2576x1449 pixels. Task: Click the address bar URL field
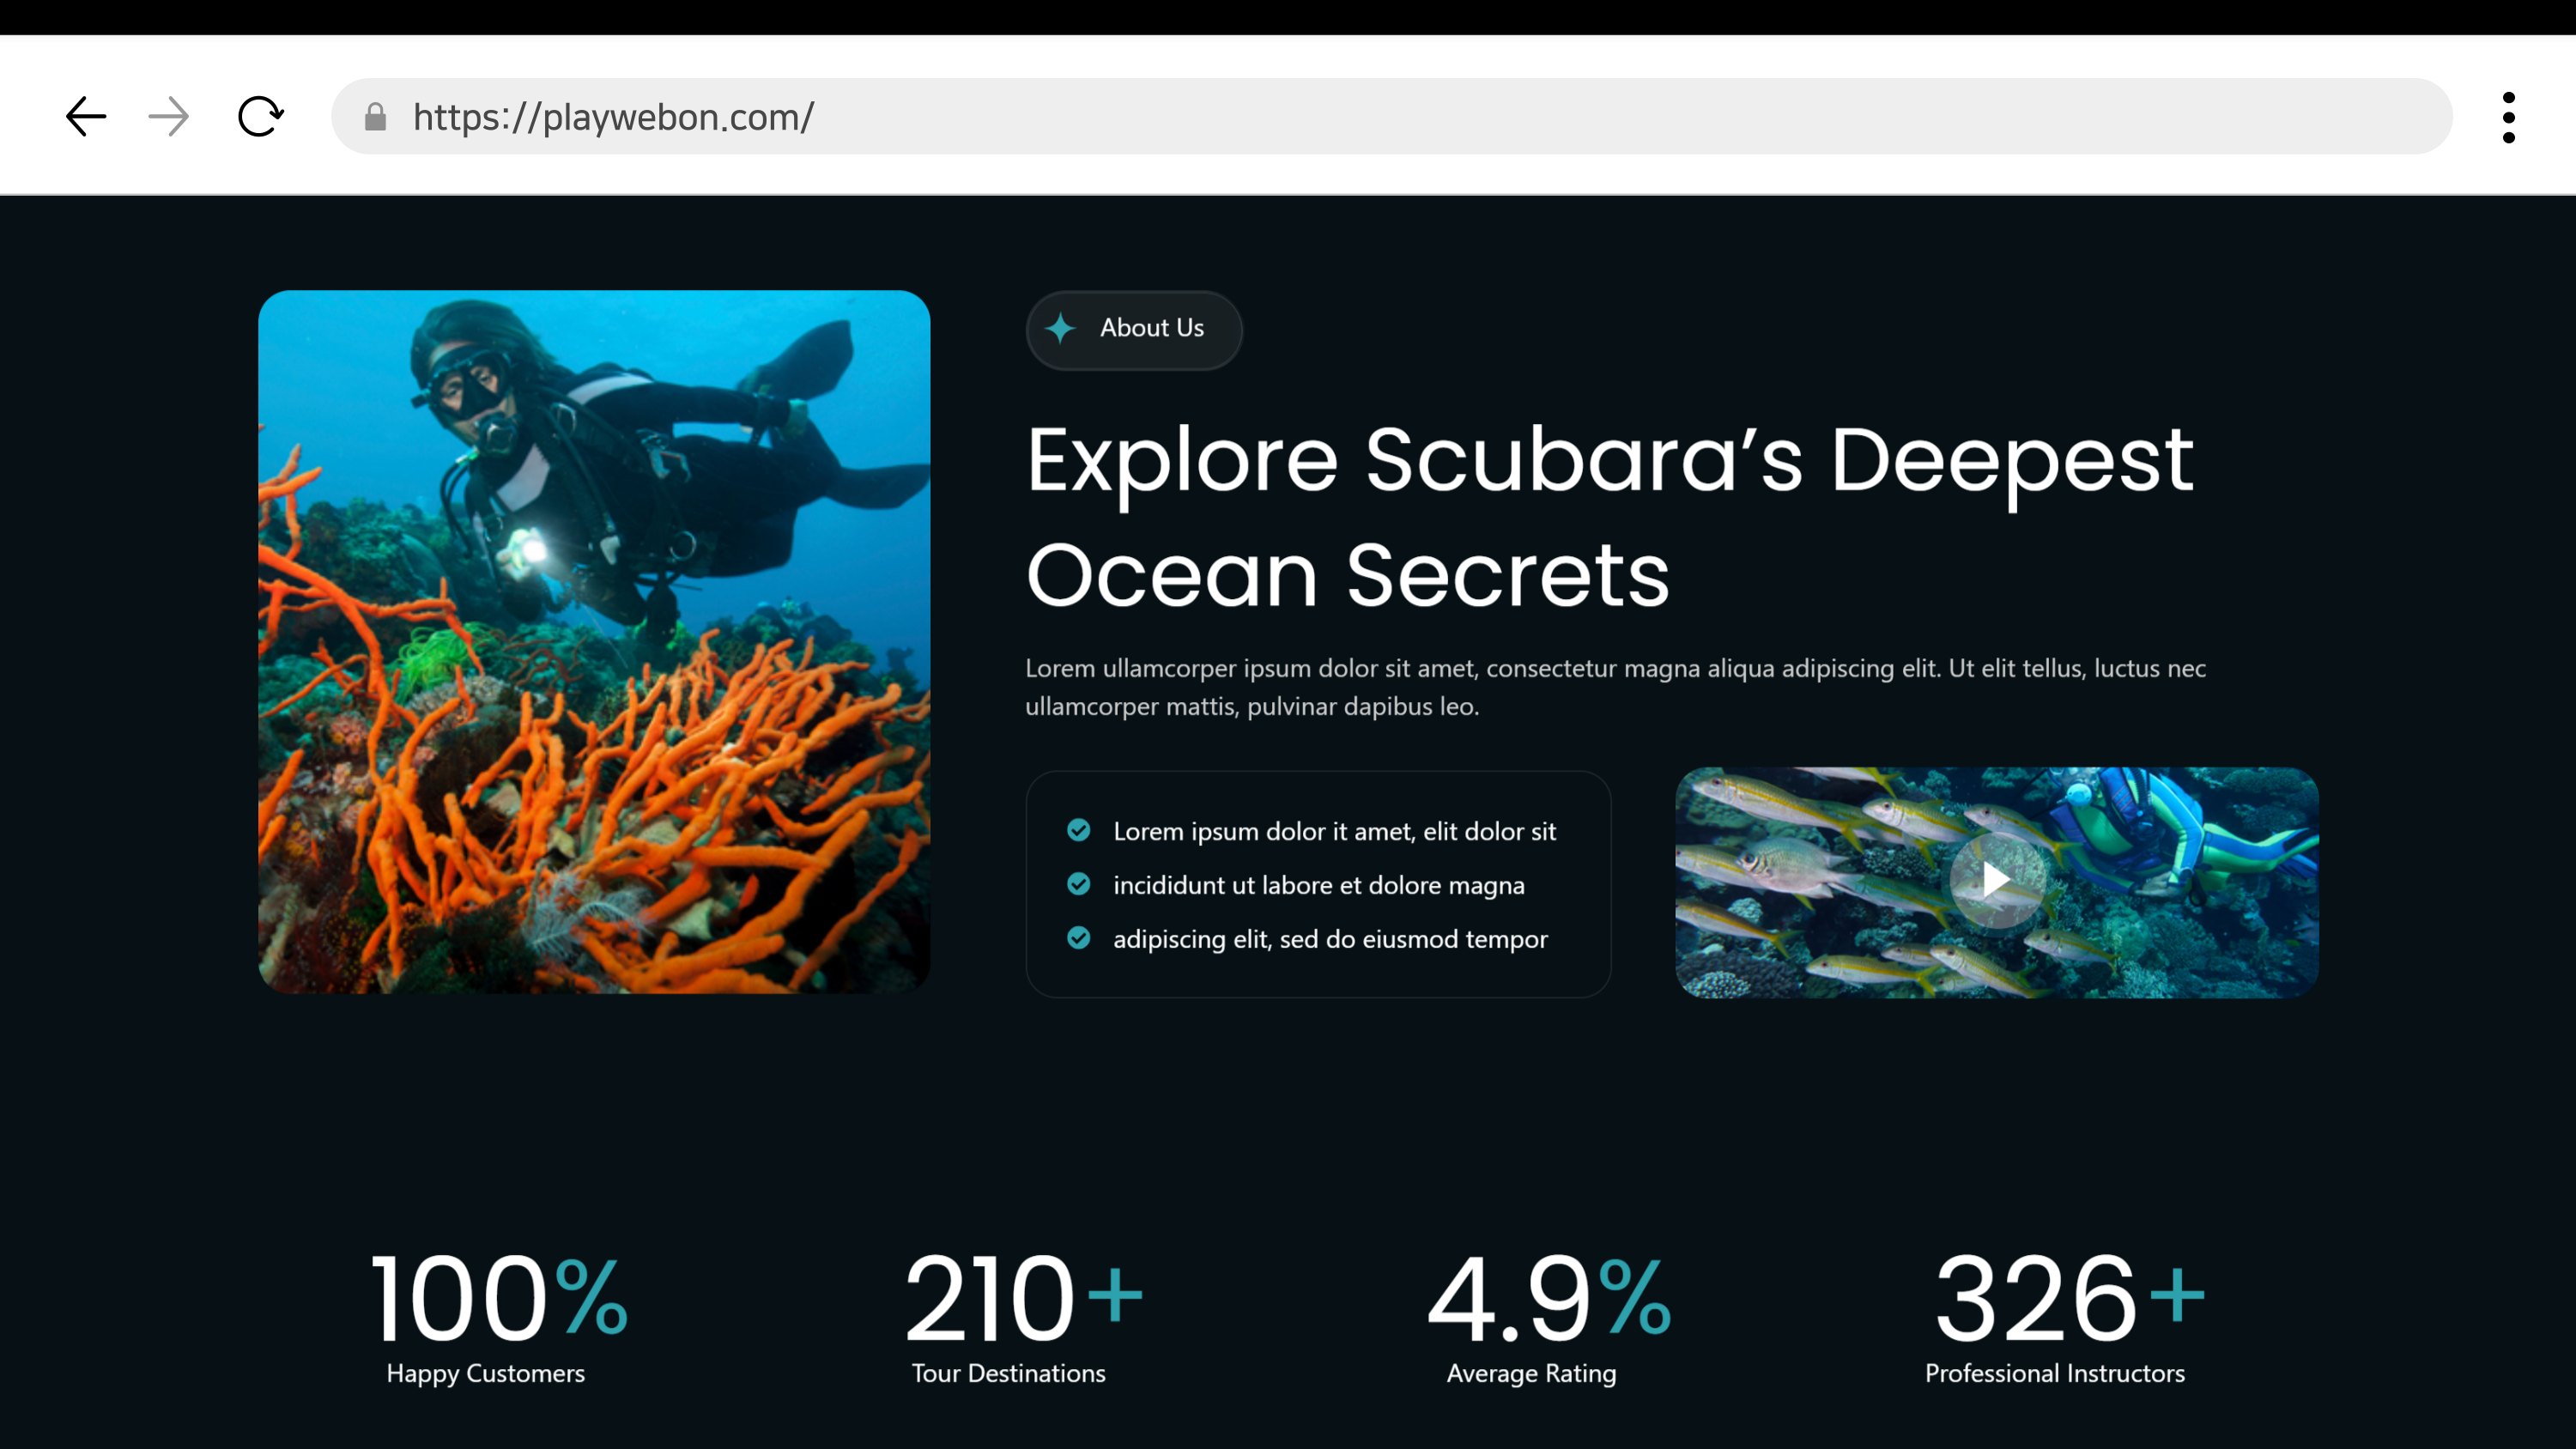[x=1400, y=117]
